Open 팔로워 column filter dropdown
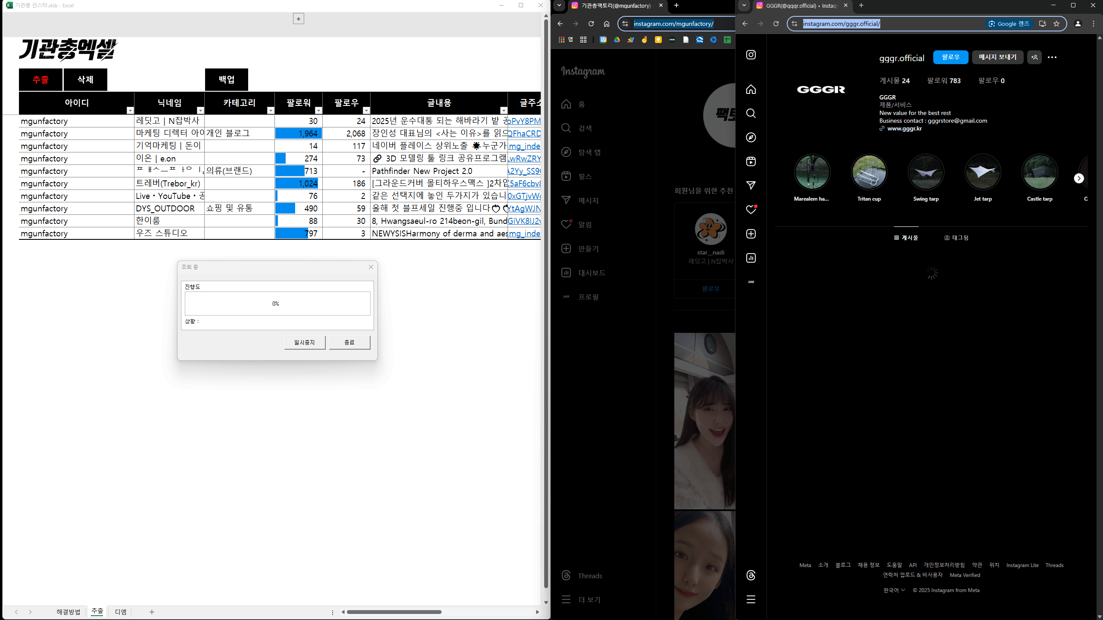The width and height of the screenshot is (1103, 620). point(318,111)
